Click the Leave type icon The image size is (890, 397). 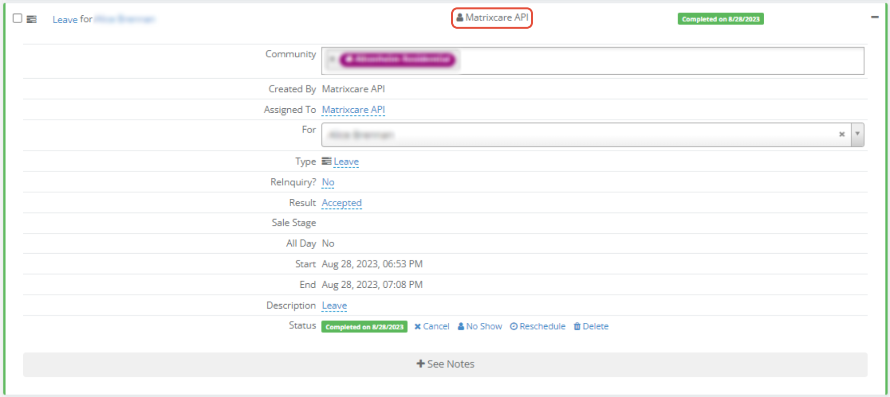[x=326, y=161]
